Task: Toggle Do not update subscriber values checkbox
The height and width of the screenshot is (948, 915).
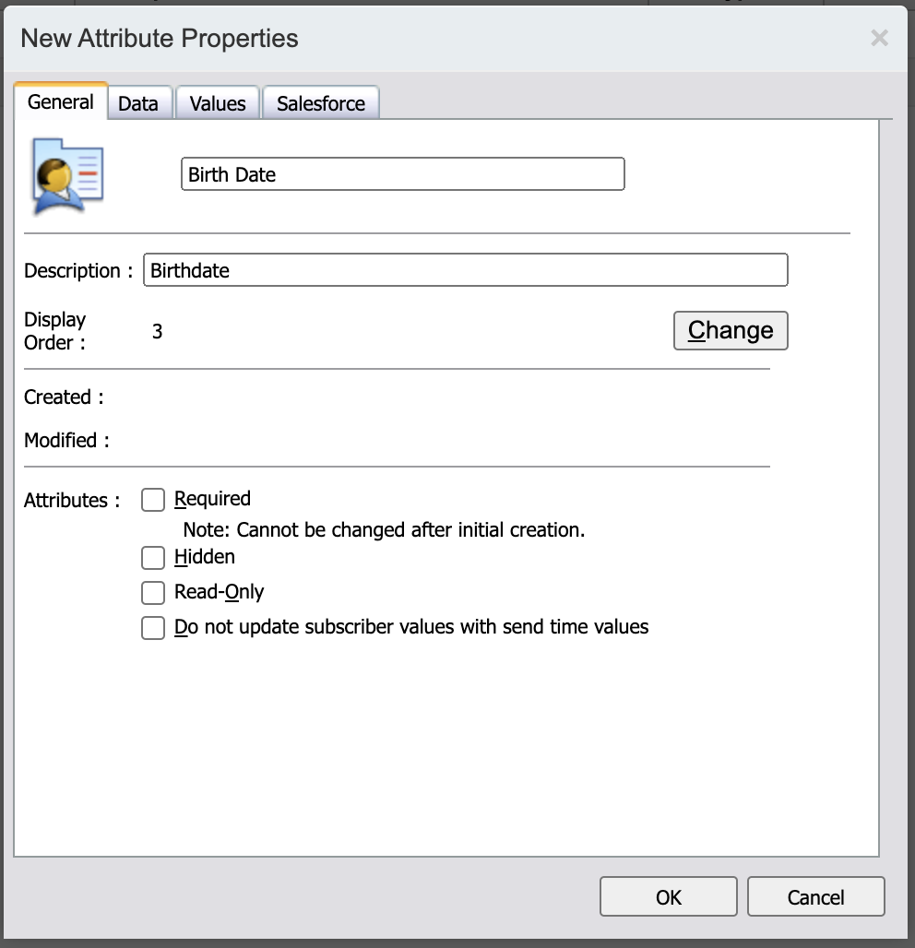Action: (x=153, y=628)
